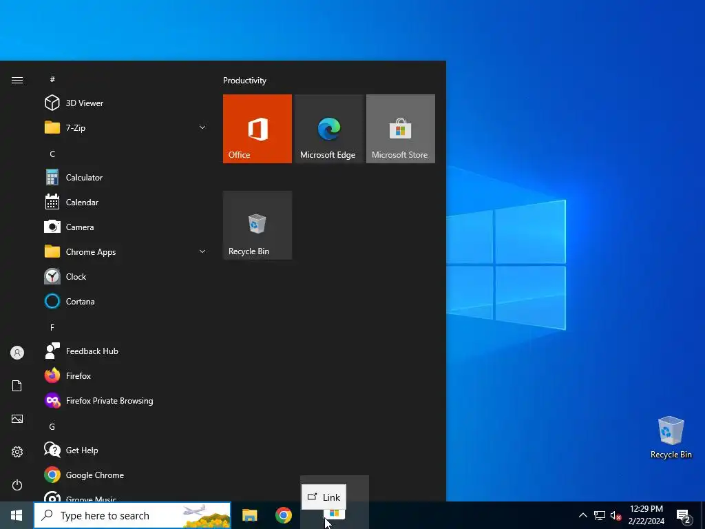Open the user account icon
Viewport: 705px width, 529px height.
(17, 353)
